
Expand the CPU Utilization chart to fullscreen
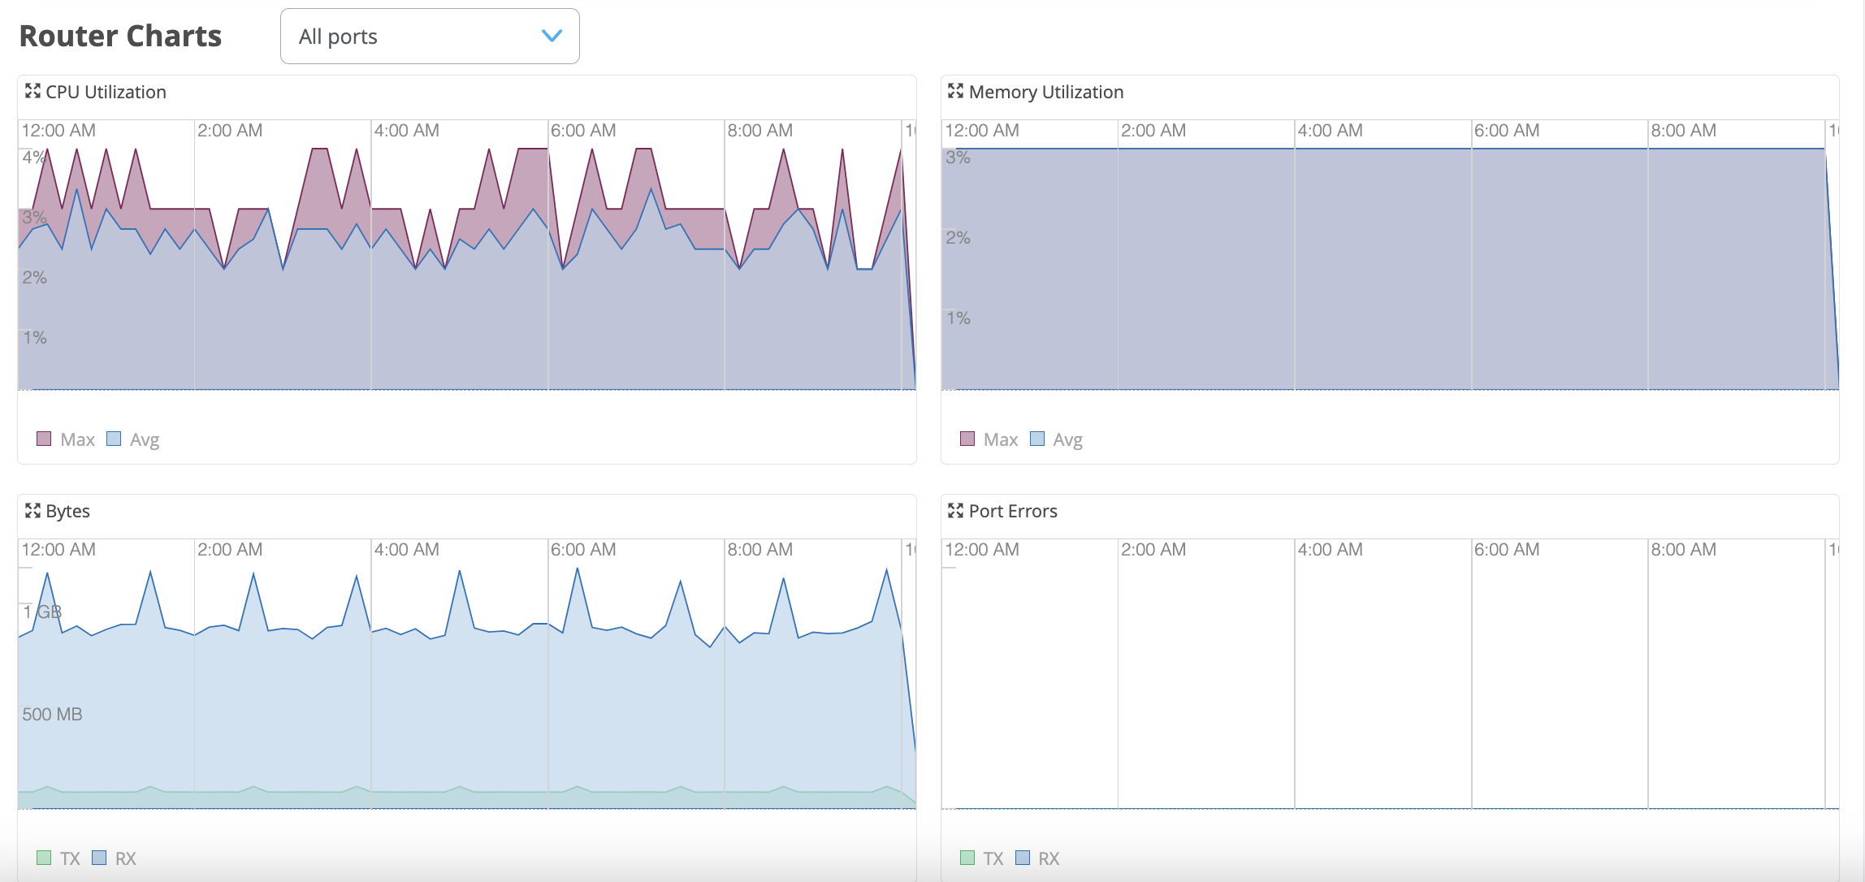[x=32, y=91]
